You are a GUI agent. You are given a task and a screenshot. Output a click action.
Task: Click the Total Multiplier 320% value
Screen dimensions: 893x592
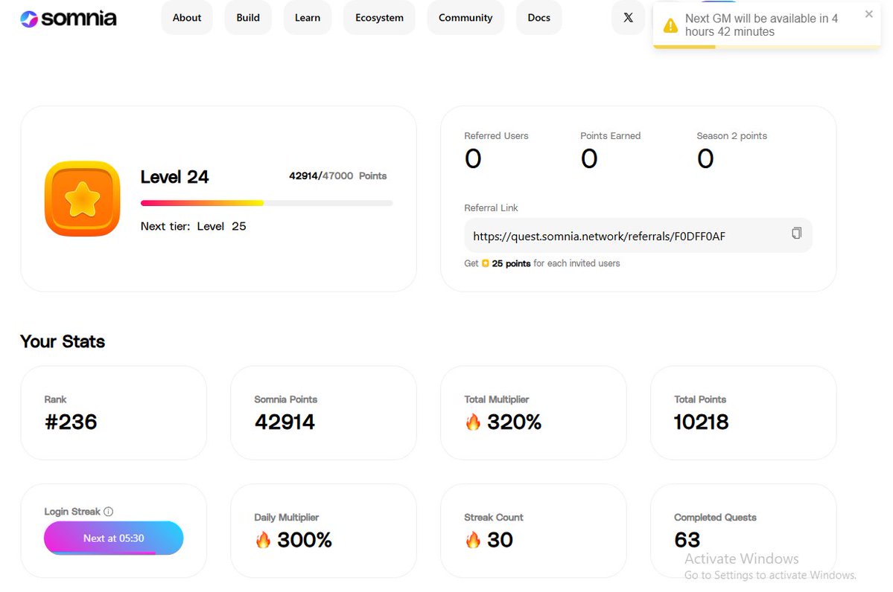[x=514, y=422]
